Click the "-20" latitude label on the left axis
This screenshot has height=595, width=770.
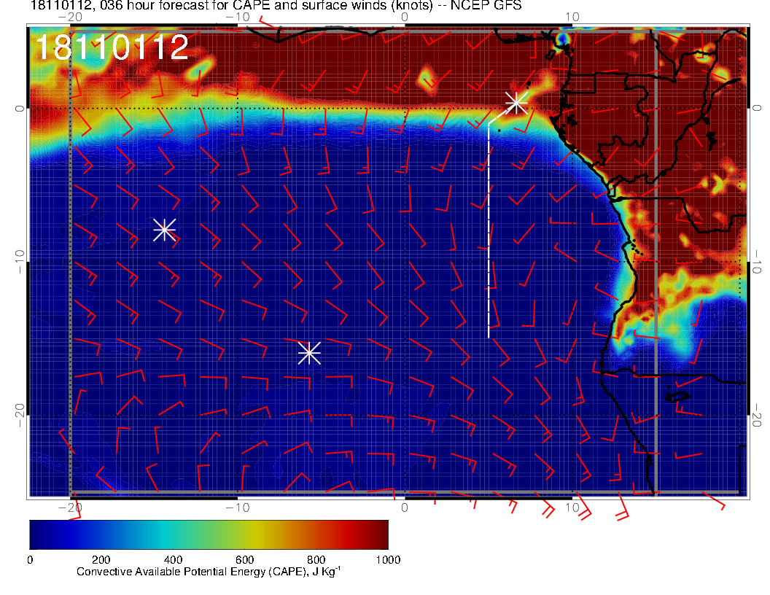pos(19,416)
